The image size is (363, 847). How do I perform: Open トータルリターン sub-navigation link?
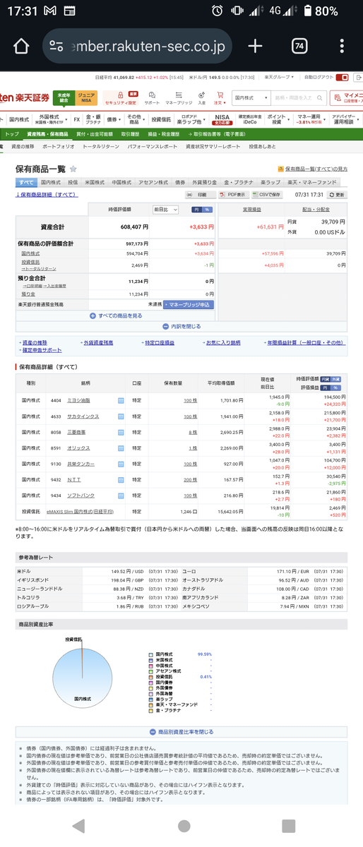click(x=101, y=146)
